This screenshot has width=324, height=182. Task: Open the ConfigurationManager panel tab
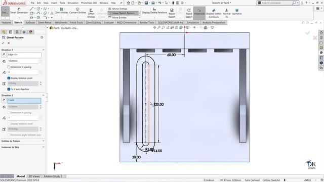[x=17, y=32]
